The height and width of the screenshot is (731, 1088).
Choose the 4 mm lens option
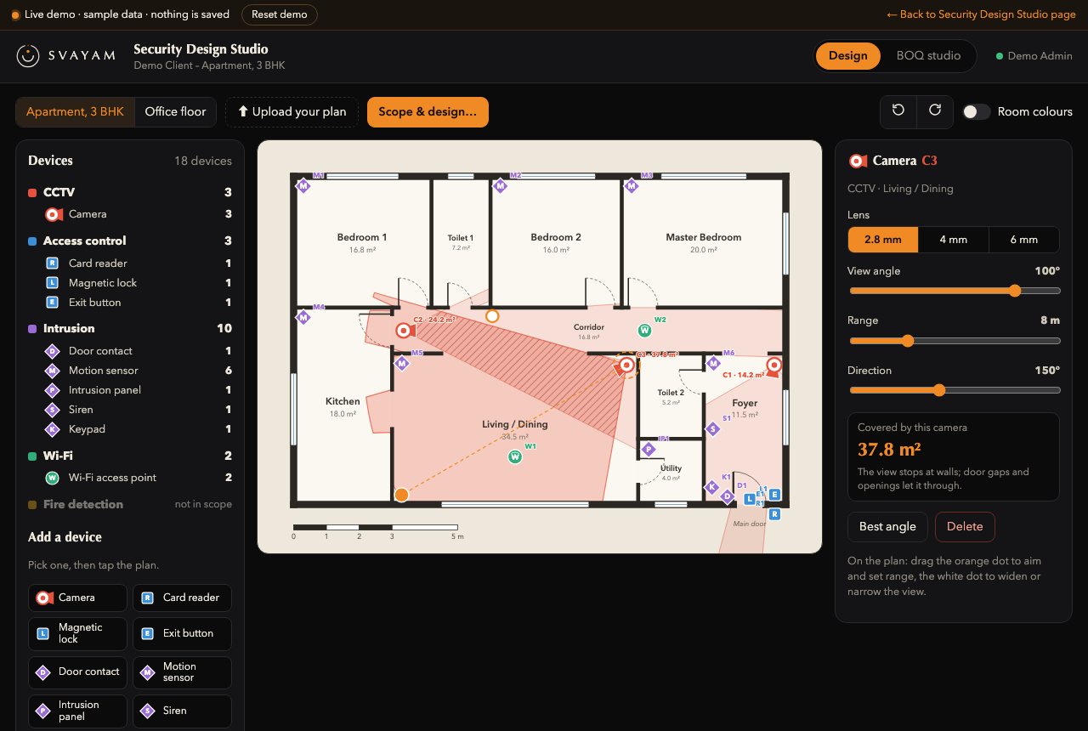tap(954, 240)
